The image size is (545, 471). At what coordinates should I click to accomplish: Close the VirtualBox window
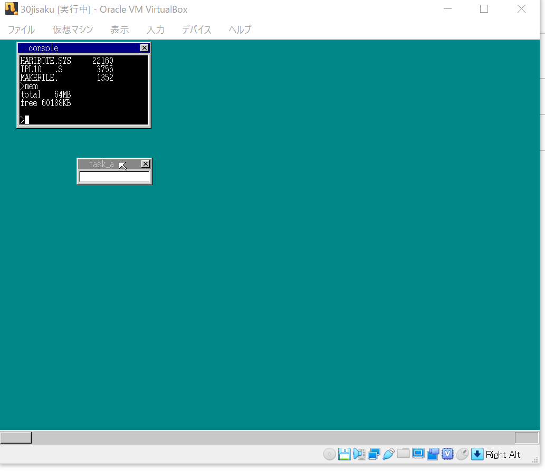pos(521,8)
